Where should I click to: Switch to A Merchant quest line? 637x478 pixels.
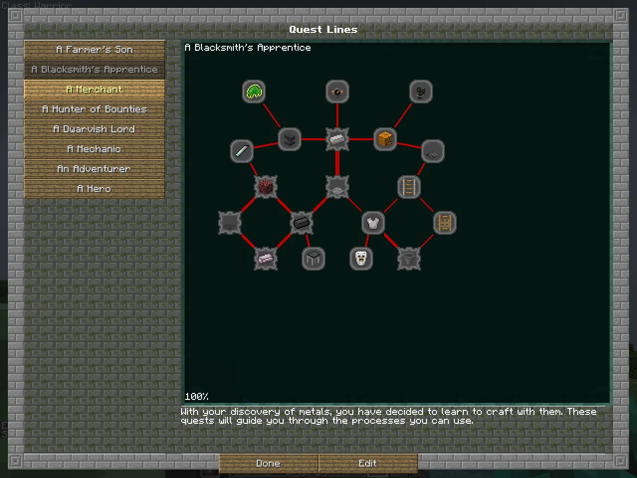pyautogui.click(x=95, y=90)
